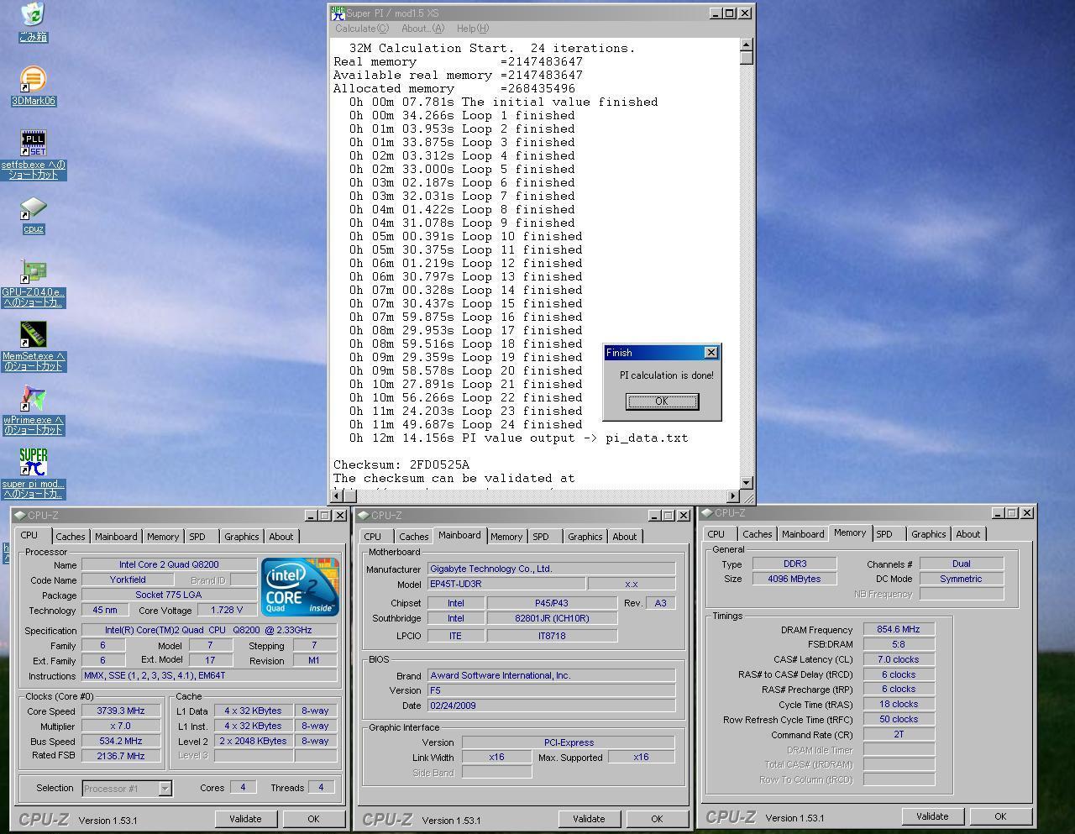
Task: Select About tab in middle CPU-Z window
Action: point(625,537)
